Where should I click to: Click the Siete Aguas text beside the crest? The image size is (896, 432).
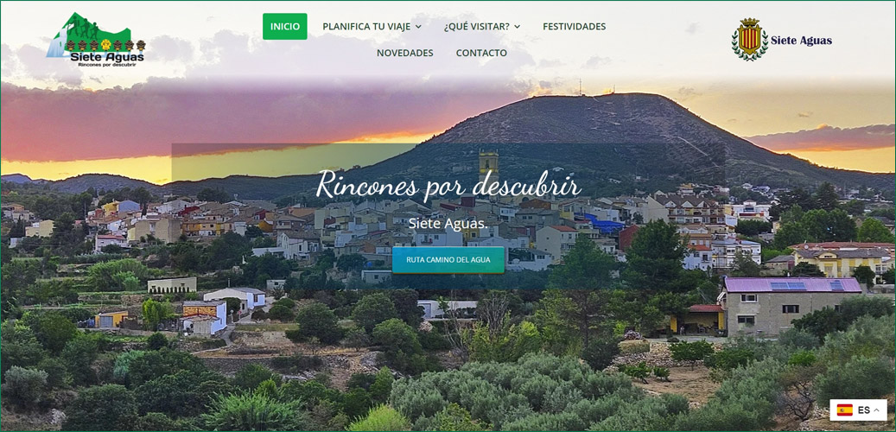pyautogui.click(x=801, y=41)
